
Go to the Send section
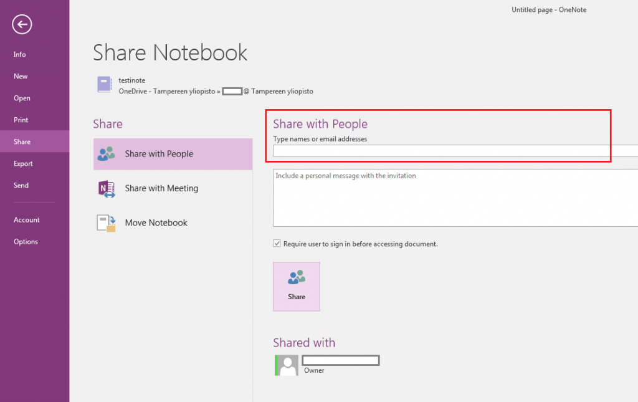tap(21, 185)
